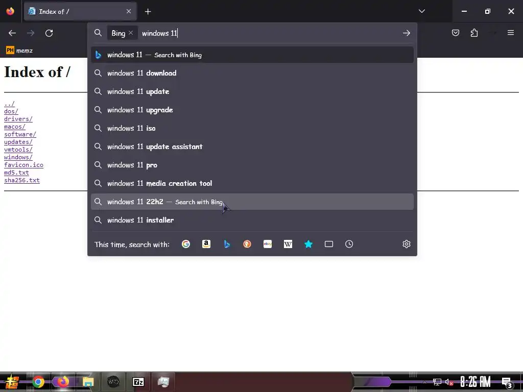Screen dimensions: 523x392
Task: Search this time with eBay icon
Action: [x=268, y=244]
